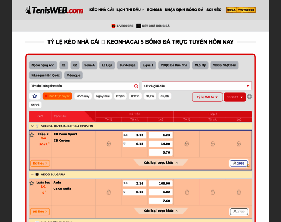Screen dimensions: 281x222
Task: Click the search magnifier icon
Action: click(x=136, y=86)
